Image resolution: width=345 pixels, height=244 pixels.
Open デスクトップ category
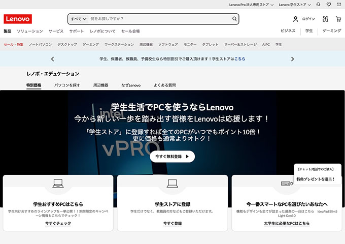(67, 45)
